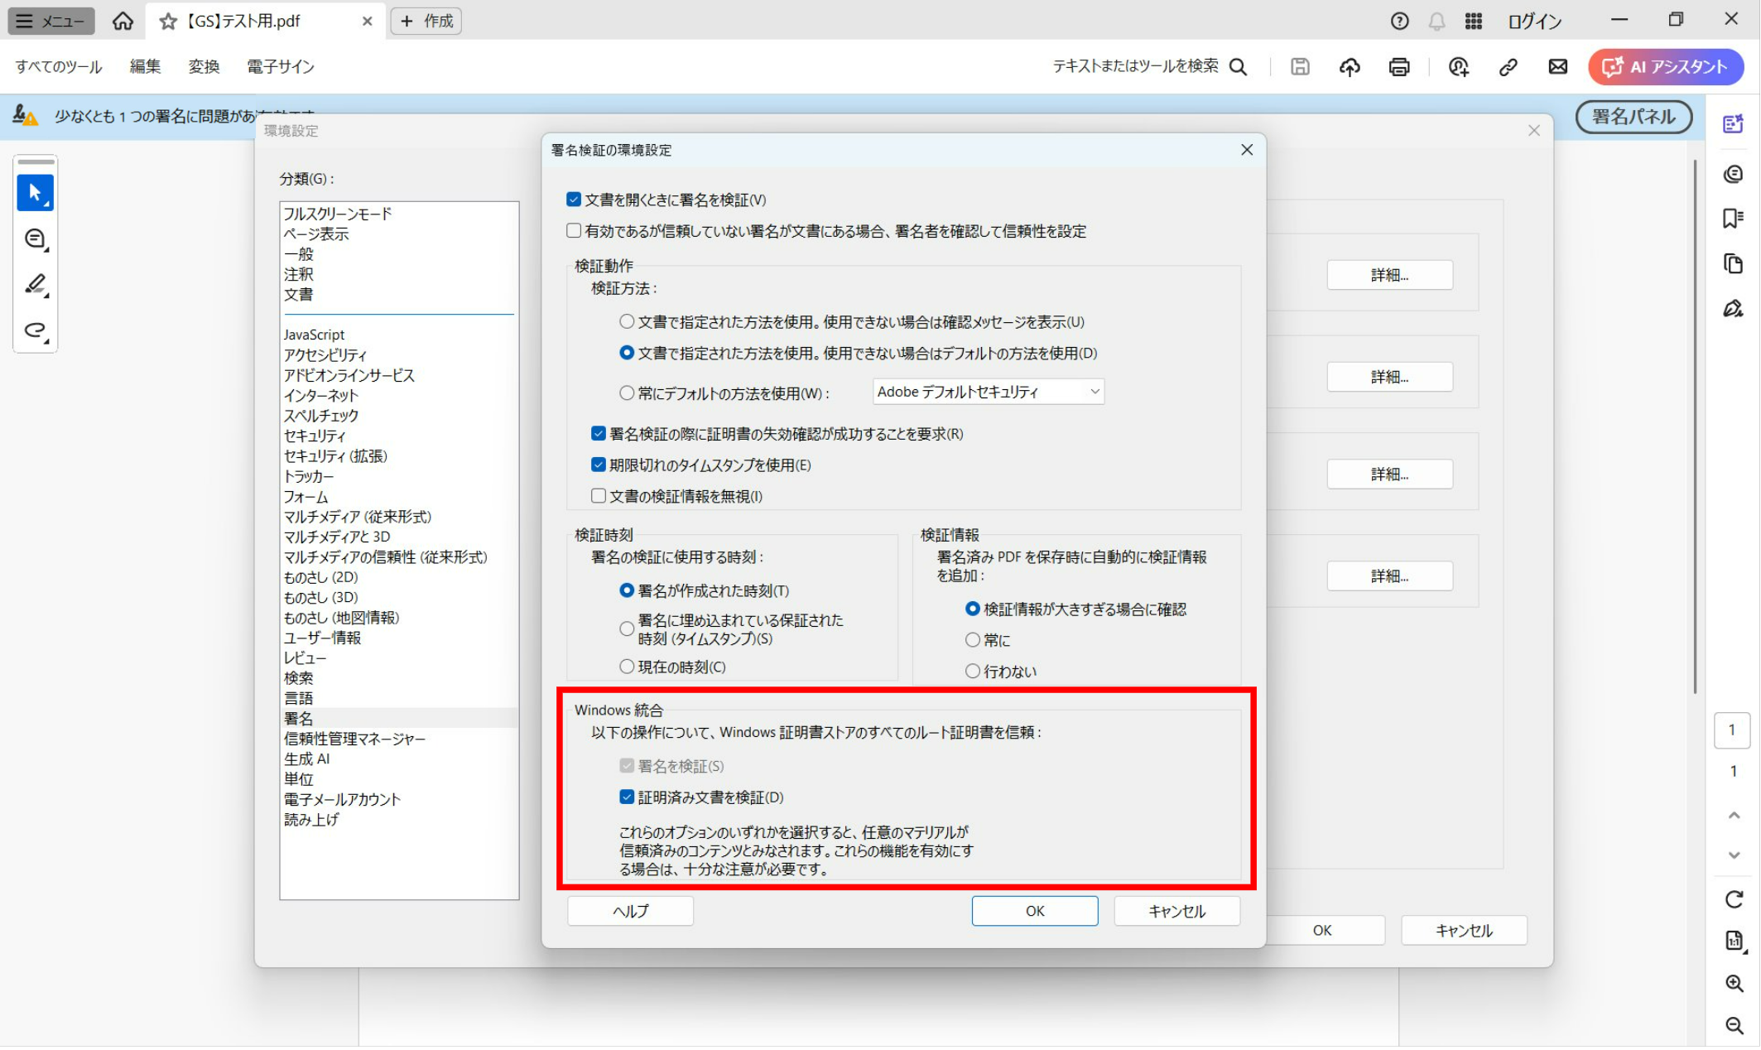This screenshot has width=1761, height=1050.
Task: Switch to the 電子サイン menu
Action: [279, 67]
